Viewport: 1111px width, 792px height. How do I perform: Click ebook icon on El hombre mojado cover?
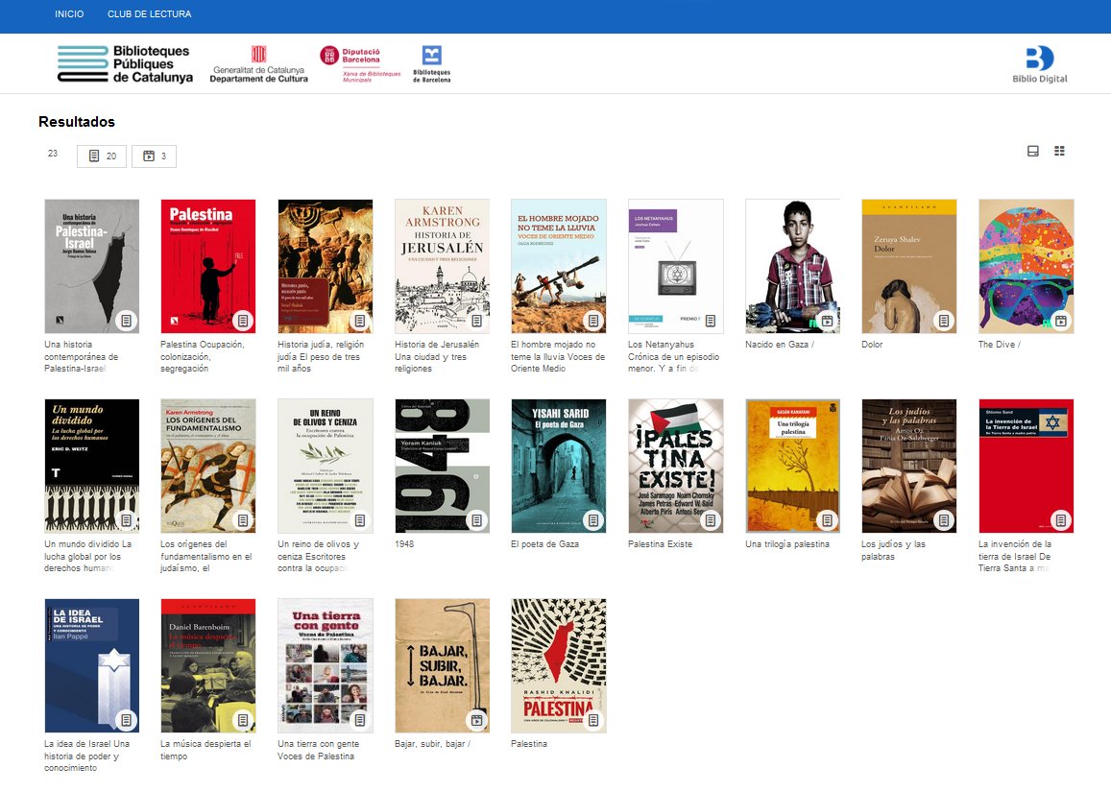pyautogui.click(x=593, y=321)
